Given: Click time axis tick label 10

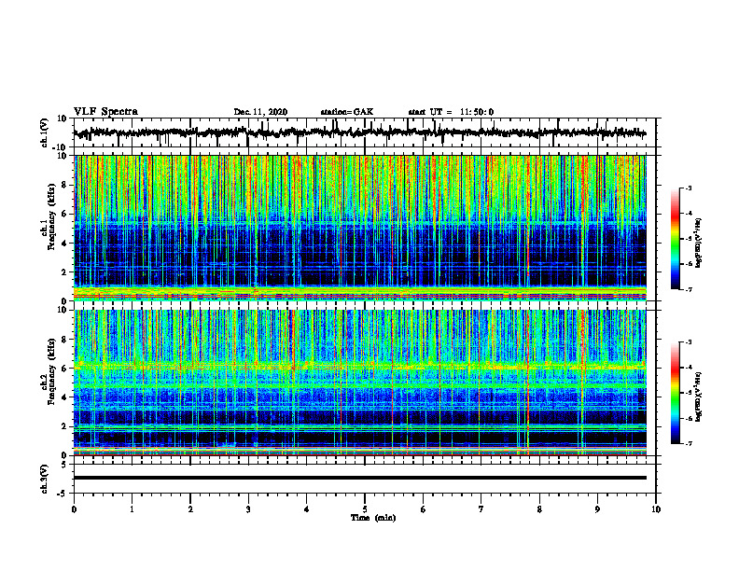Looking at the screenshot, I should click(656, 509).
